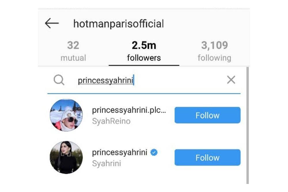
Task: Click the back arrow icon
Action: click(52, 24)
